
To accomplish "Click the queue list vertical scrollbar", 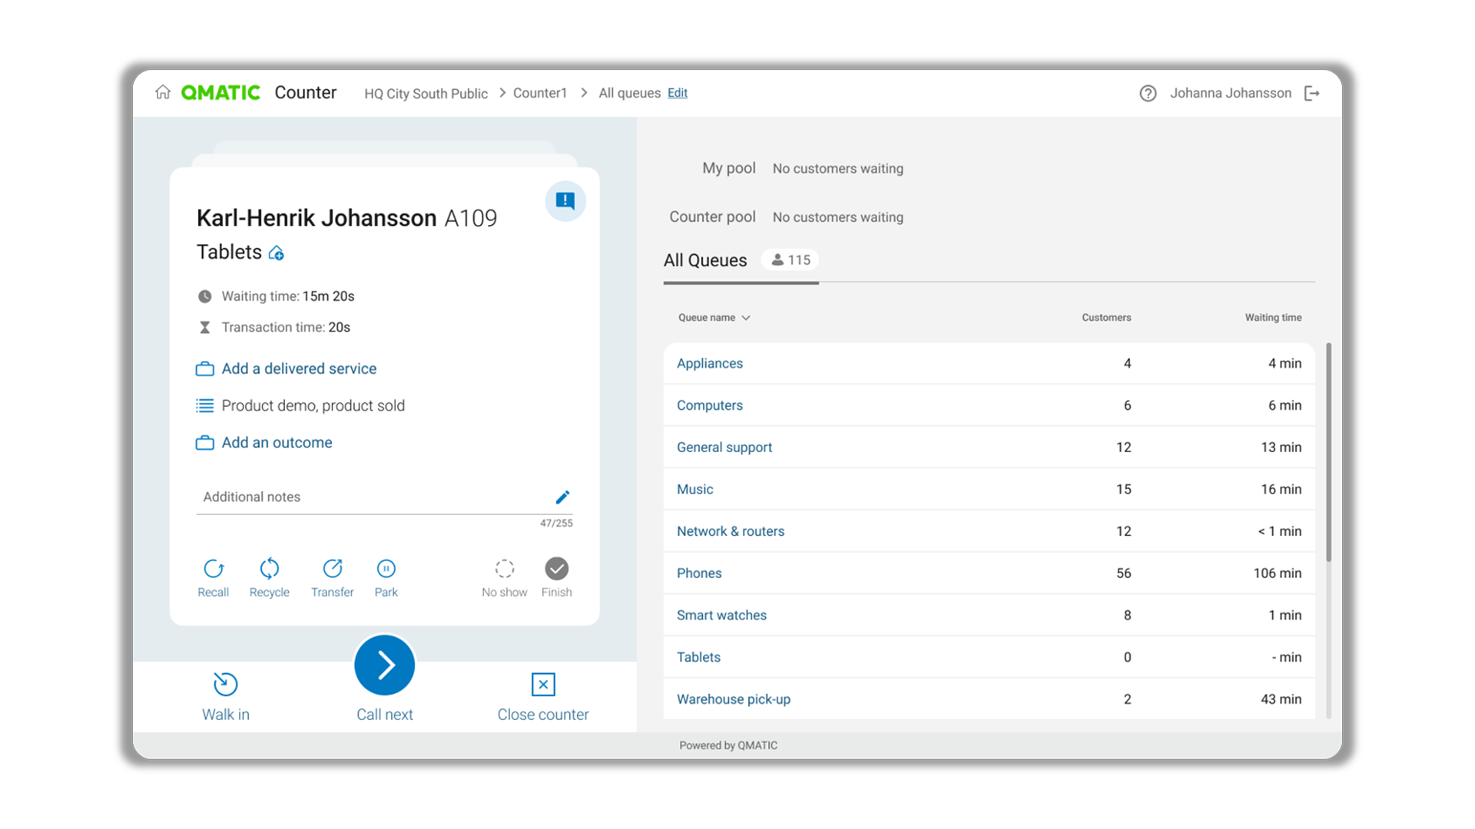I will point(1328,453).
